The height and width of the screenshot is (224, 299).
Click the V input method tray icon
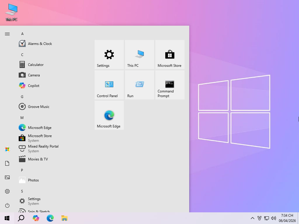pyautogui.click(x=259, y=218)
